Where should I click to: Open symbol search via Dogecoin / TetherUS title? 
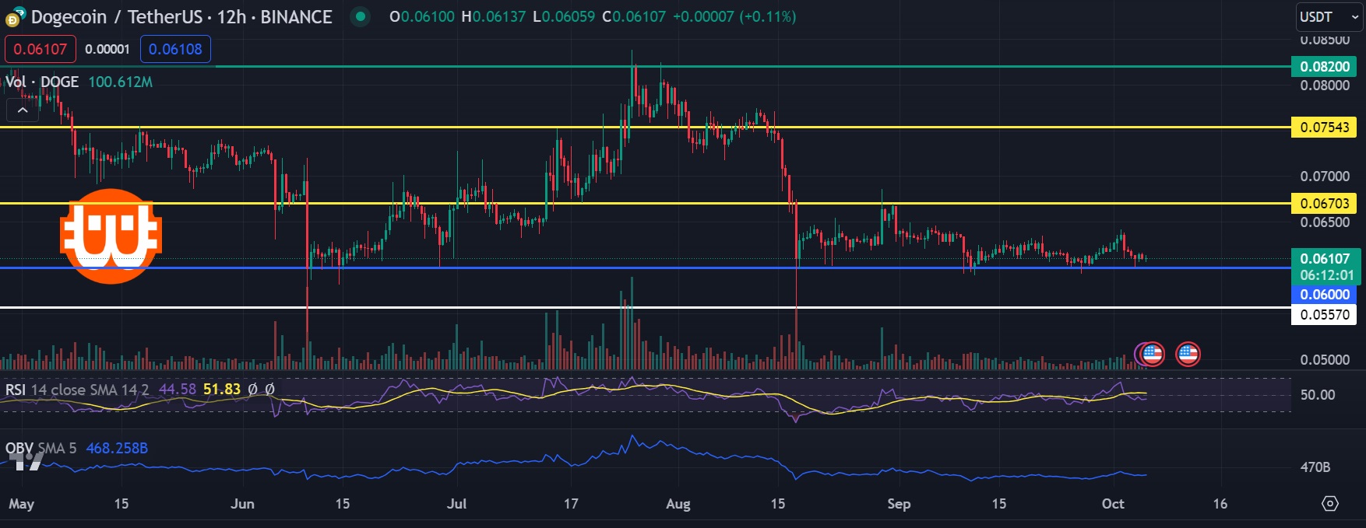tap(115, 16)
